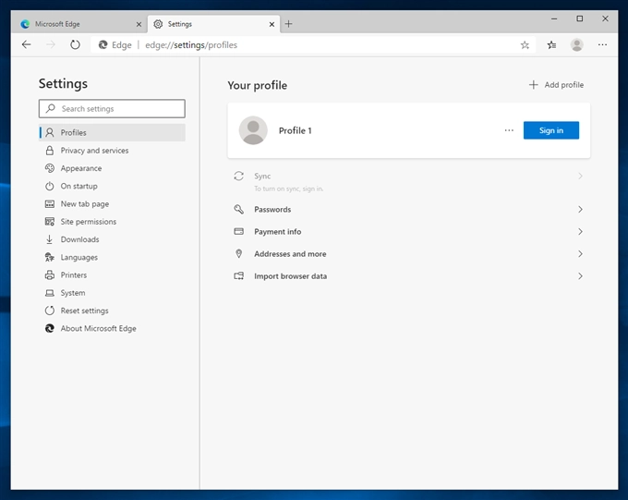Minimize the Edge window
628x500 pixels.
[x=554, y=18]
